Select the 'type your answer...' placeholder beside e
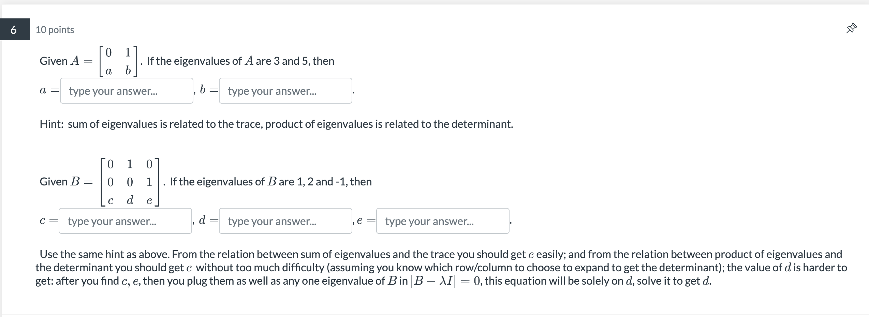This screenshot has height=317, width=869. pos(442,221)
